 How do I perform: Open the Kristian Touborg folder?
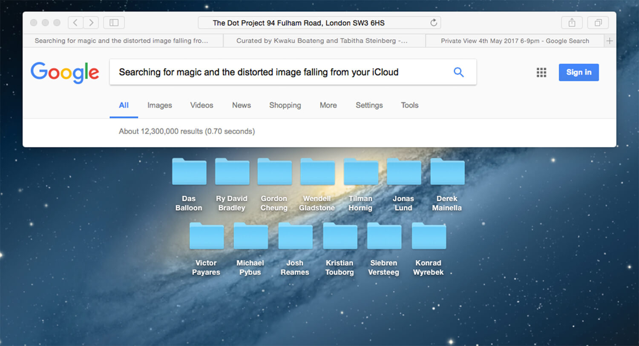pos(340,236)
